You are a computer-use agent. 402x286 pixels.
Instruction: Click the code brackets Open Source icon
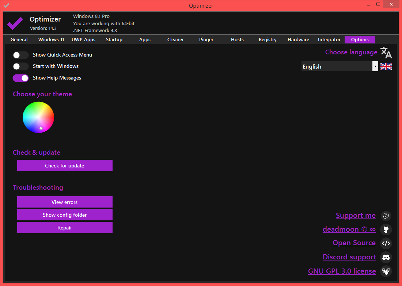tap(386, 243)
